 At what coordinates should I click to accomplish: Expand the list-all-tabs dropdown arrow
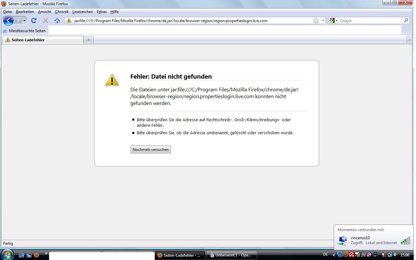coord(409,40)
